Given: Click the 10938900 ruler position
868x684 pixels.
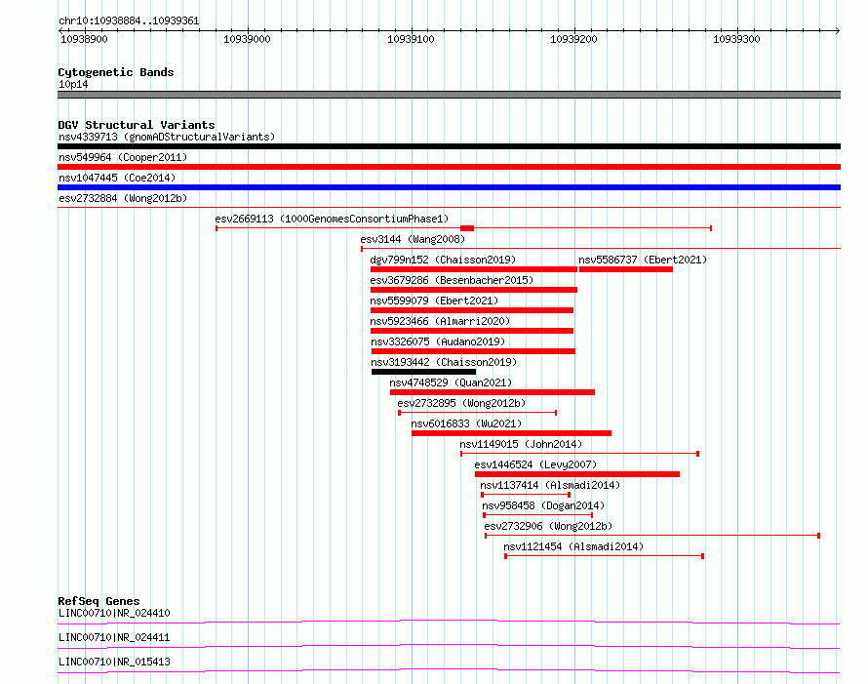Looking at the screenshot, I should 84,39.
